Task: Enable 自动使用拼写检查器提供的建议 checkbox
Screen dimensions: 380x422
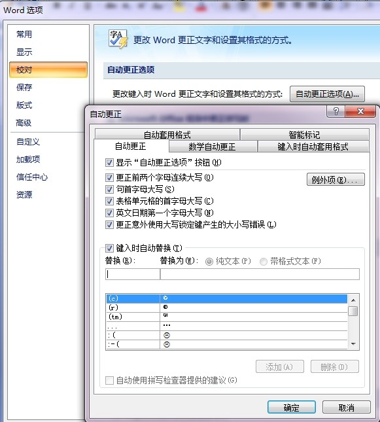Action: tap(109, 381)
